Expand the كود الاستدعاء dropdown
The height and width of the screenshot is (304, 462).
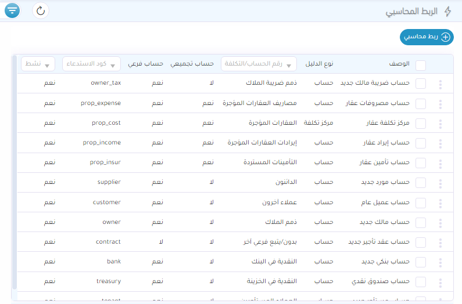tap(92, 63)
